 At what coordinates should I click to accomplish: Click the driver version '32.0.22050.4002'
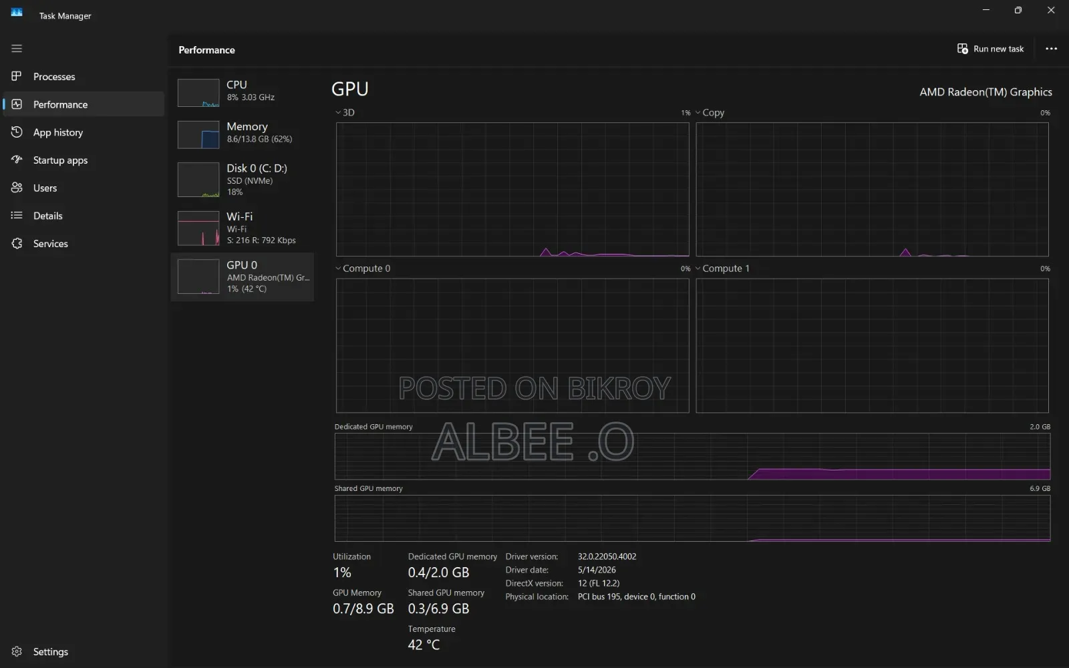point(607,556)
